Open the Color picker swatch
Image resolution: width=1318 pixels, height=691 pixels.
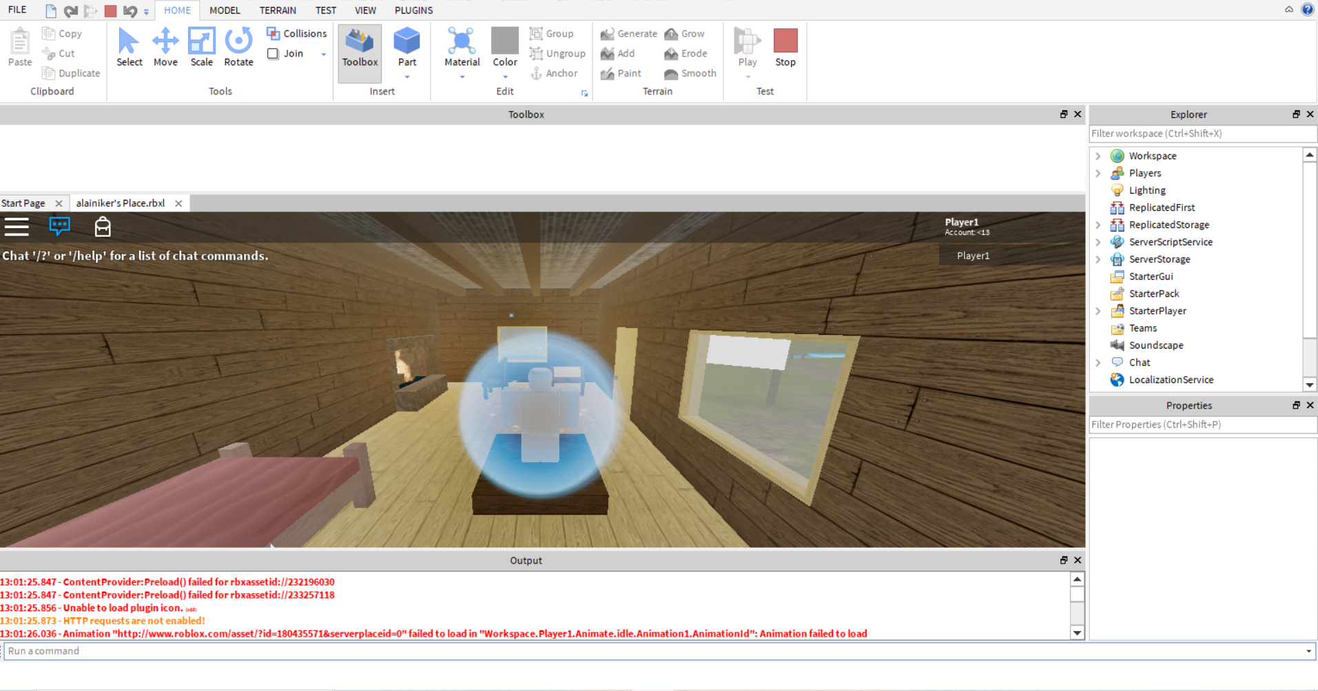pos(504,41)
